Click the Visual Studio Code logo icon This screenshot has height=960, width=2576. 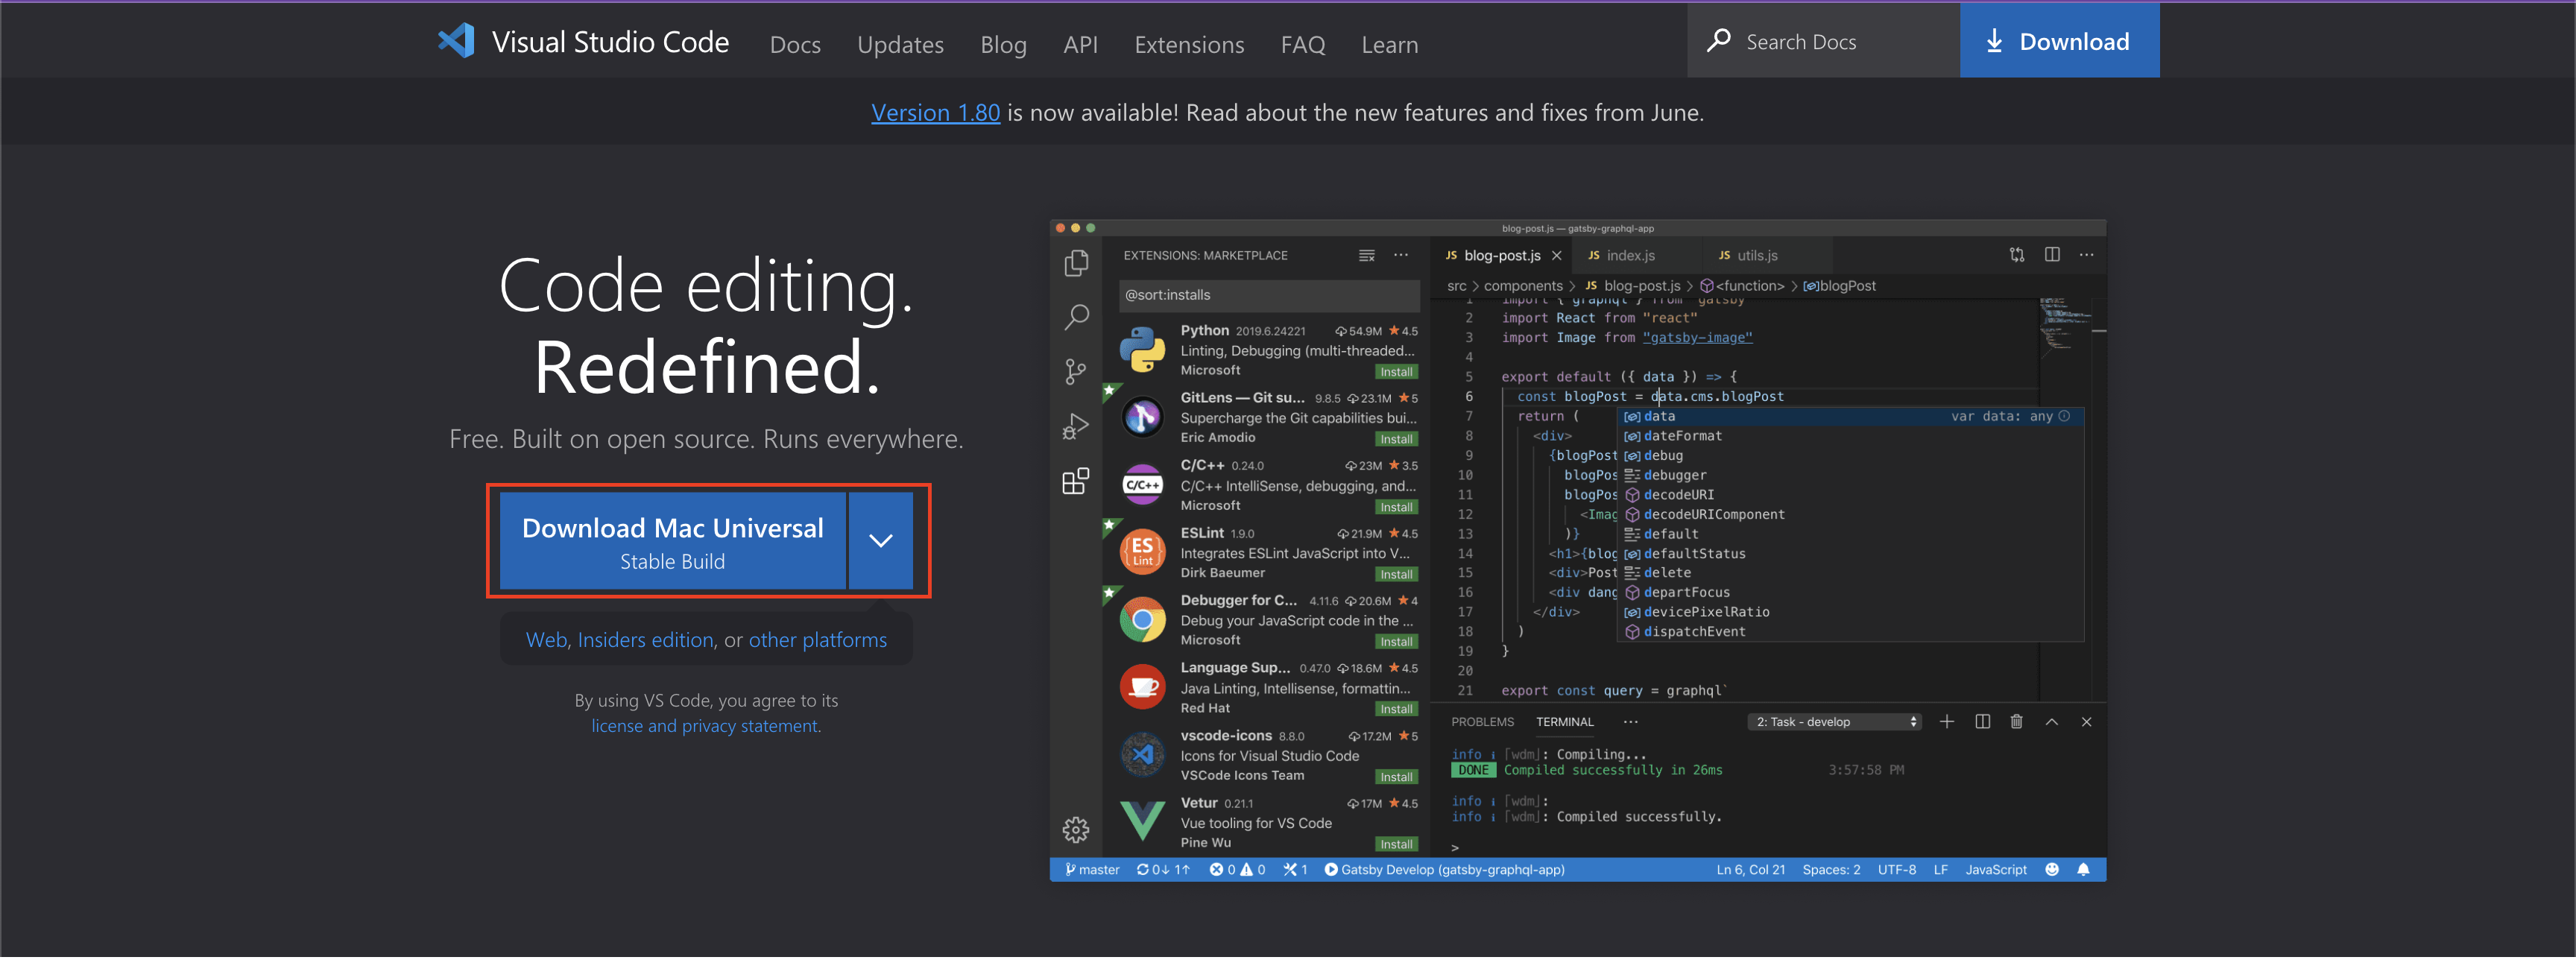pos(456,41)
